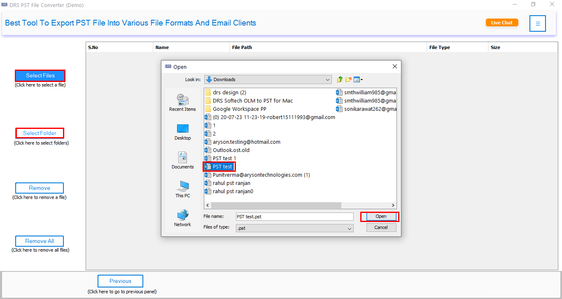Select the file named 1
Viewport: 562px width, 299px height.
pyautogui.click(x=210, y=125)
